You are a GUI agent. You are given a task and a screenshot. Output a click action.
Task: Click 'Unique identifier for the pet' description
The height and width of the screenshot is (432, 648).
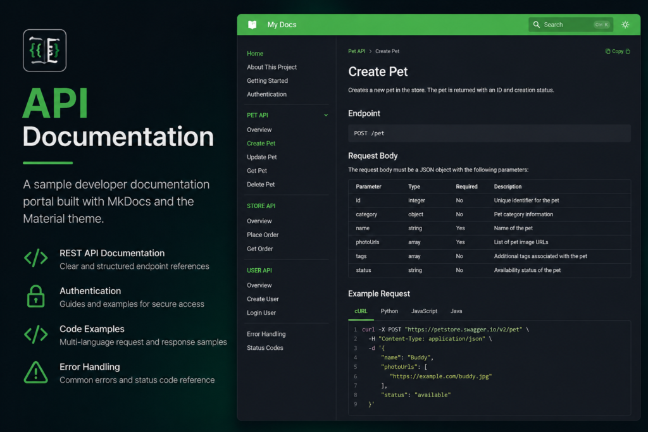point(526,201)
